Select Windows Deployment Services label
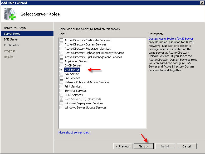 pyautogui.click(x=84, y=103)
